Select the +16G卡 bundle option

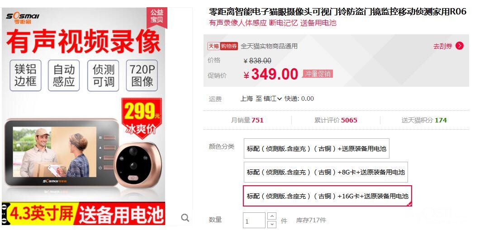point(327,196)
